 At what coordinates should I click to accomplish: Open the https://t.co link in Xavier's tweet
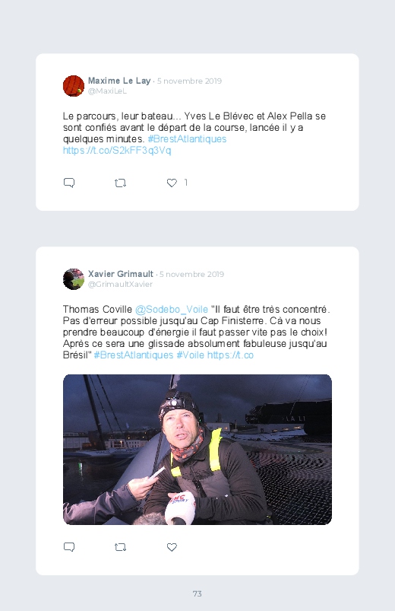click(230, 355)
